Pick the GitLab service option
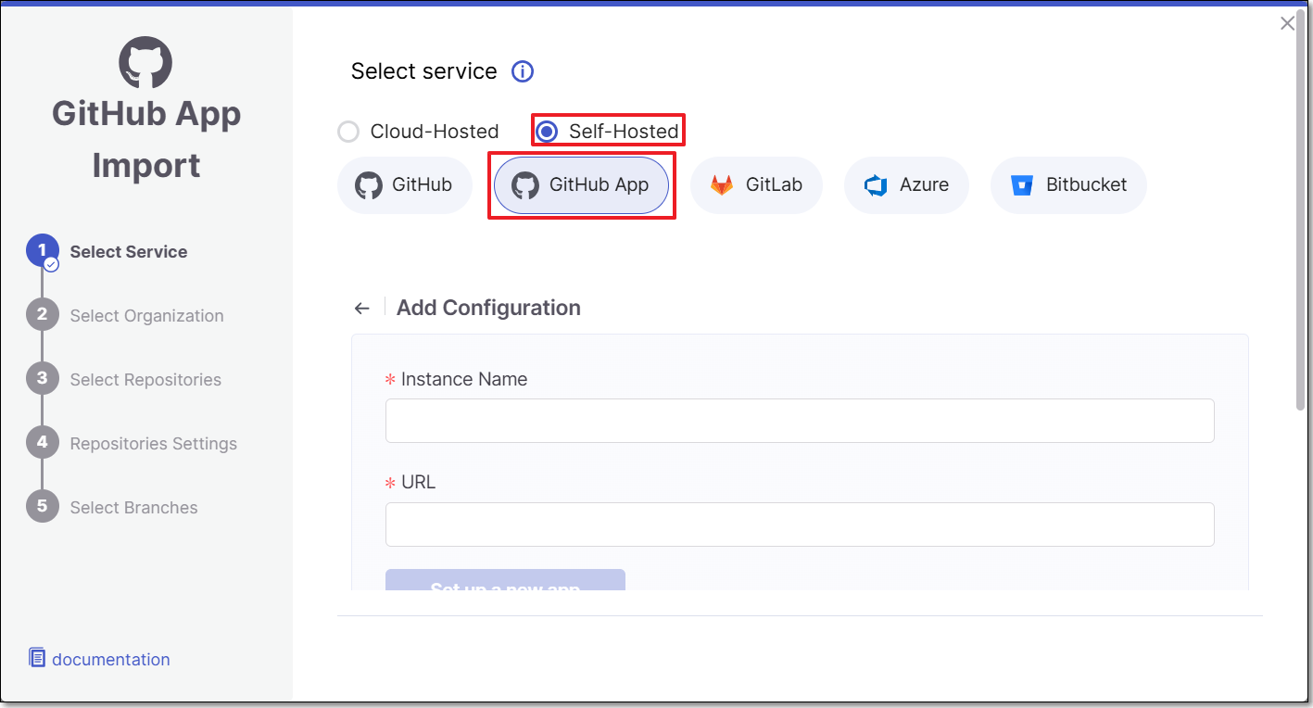This screenshot has width=1313, height=708. (x=756, y=185)
